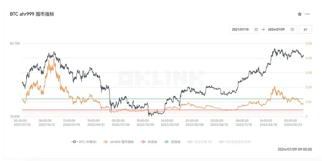Open the 2021/07/10 start date picker
The height and width of the screenshot is (161, 322).
point(241,30)
